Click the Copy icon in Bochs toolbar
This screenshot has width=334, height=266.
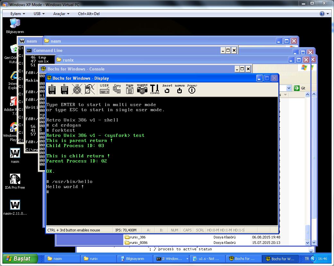coord(117,89)
